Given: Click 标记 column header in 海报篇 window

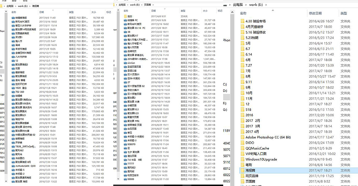Looking at the screenshot, I should coord(108,12).
